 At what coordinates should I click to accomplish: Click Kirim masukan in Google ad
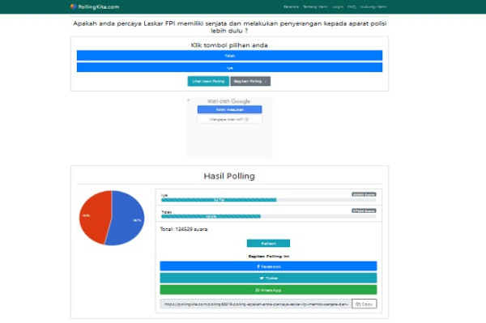click(x=230, y=109)
